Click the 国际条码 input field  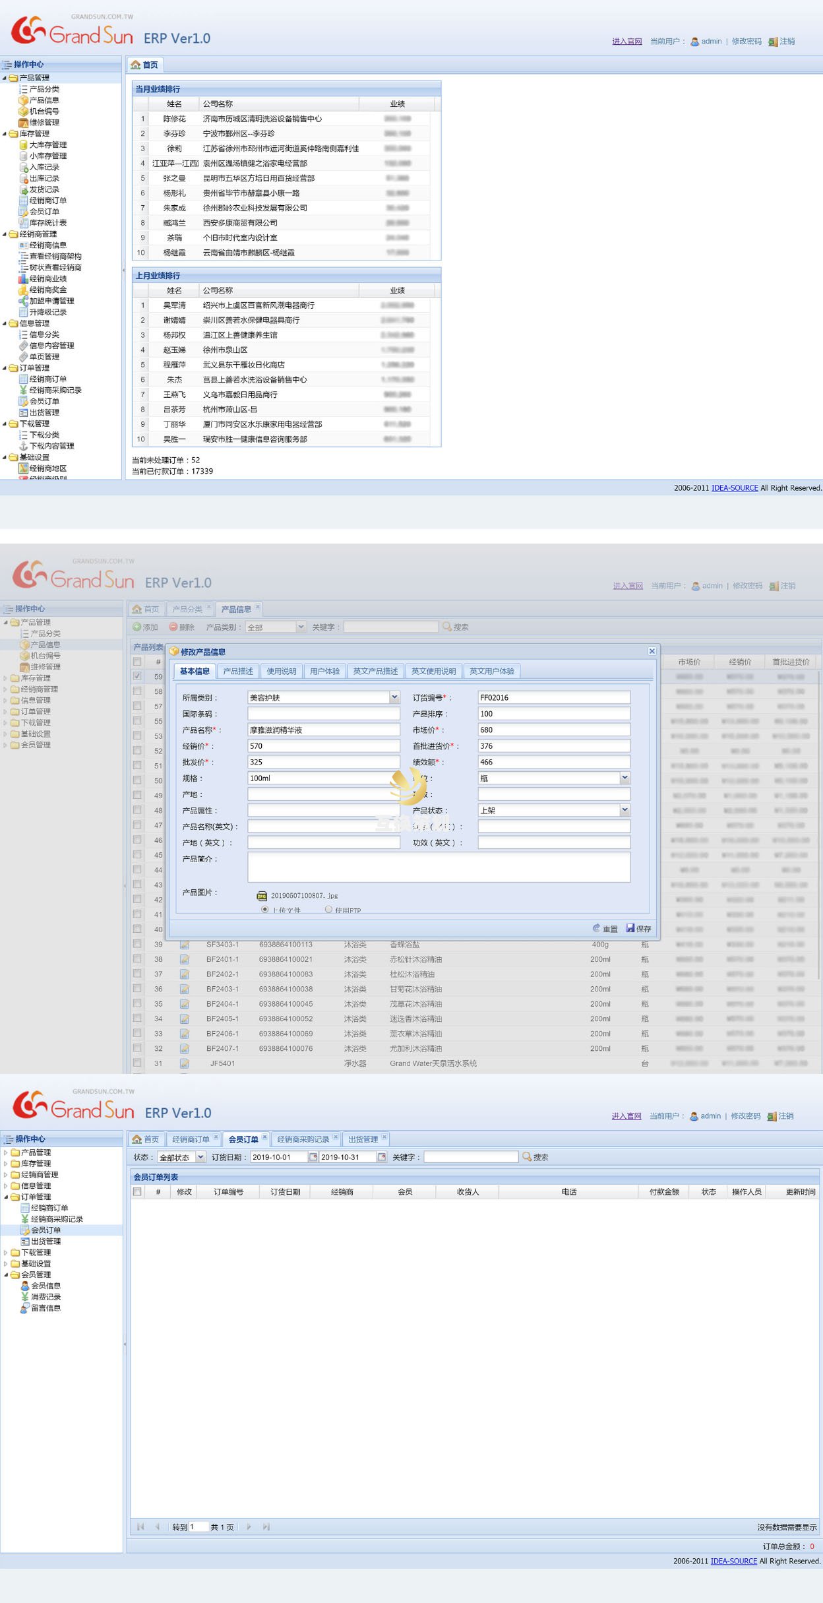(323, 714)
